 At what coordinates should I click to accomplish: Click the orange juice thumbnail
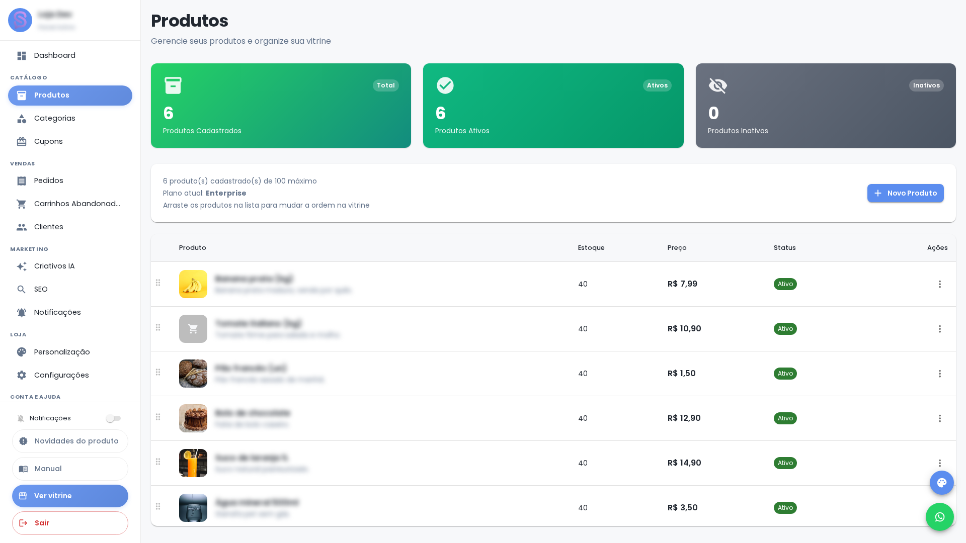pyautogui.click(x=193, y=463)
